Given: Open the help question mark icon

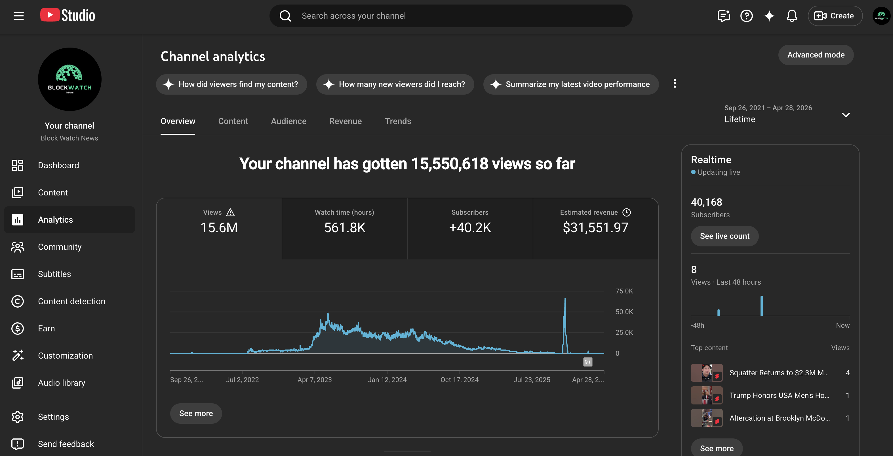Looking at the screenshot, I should coord(746,16).
